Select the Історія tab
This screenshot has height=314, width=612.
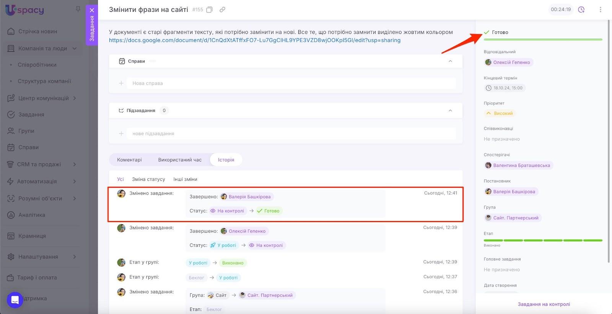[226, 160]
